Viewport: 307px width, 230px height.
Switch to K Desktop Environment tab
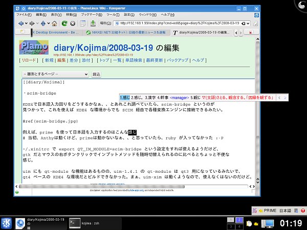click(x=56, y=33)
